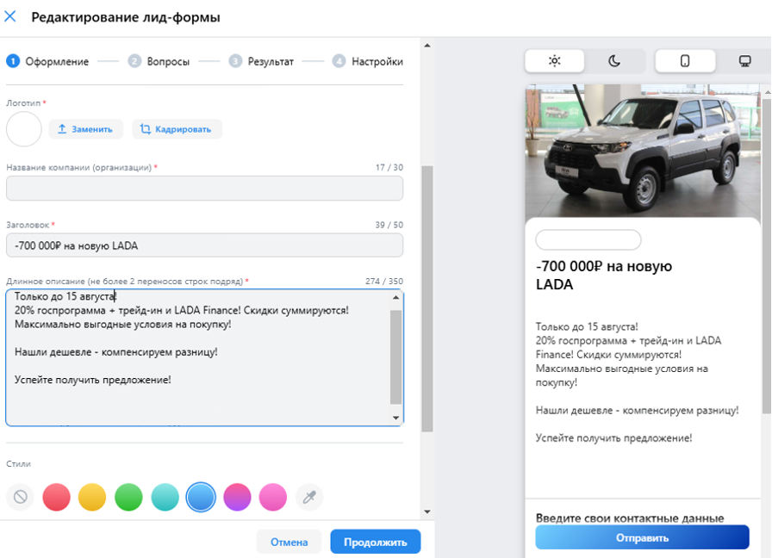The height and width of the screenshot is (558, 772).
Task: Click 'Только до 15 августа!' in preview
Action: pyautogui.click(x=587, y=326)
